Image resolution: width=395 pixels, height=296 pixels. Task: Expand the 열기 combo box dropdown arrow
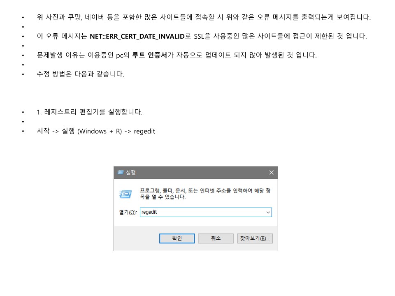268,213
